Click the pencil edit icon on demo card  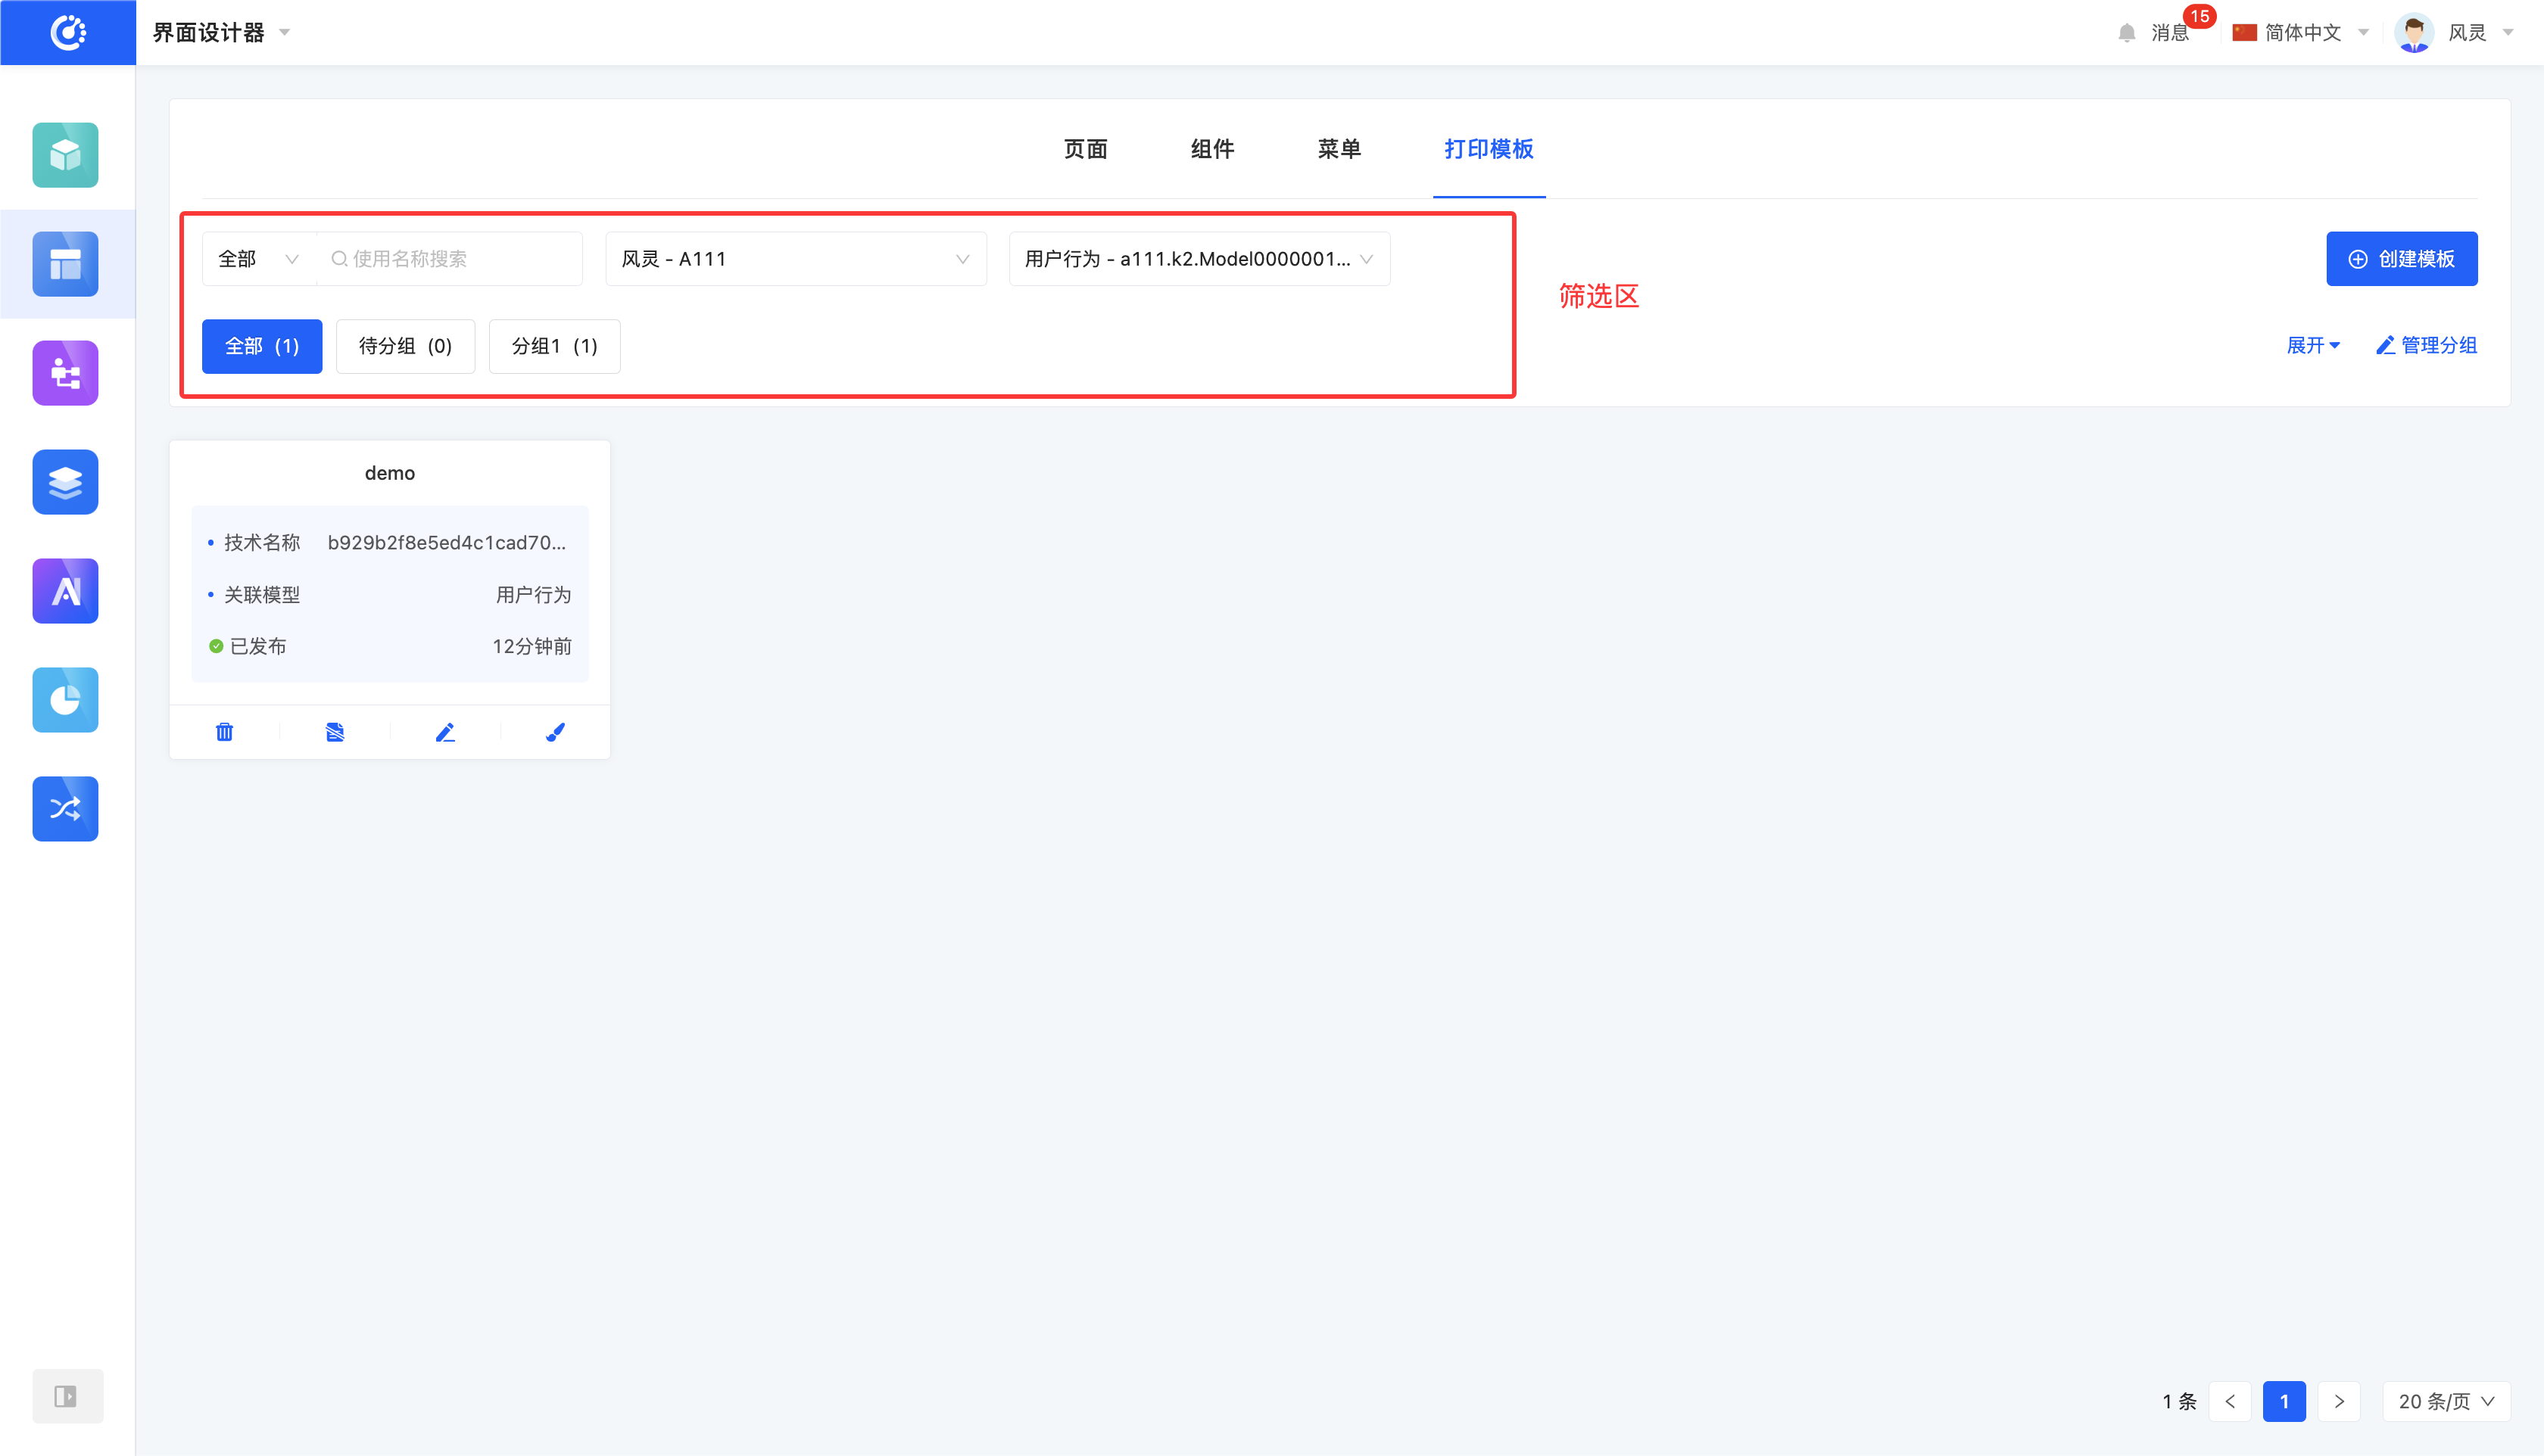[x=445, y=732]
